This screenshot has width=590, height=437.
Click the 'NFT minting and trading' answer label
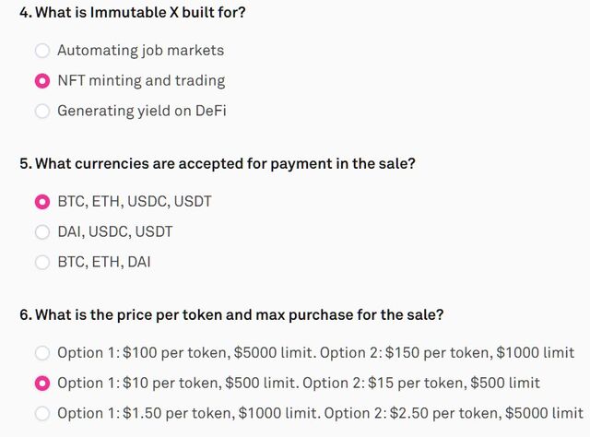[141, 80]
